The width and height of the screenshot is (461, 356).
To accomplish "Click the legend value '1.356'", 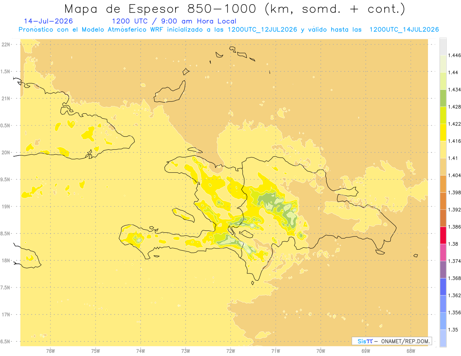I will (x=454, y=313).
